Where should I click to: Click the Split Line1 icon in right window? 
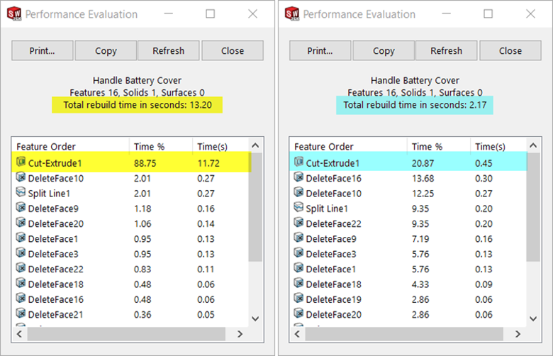(299, 207)
